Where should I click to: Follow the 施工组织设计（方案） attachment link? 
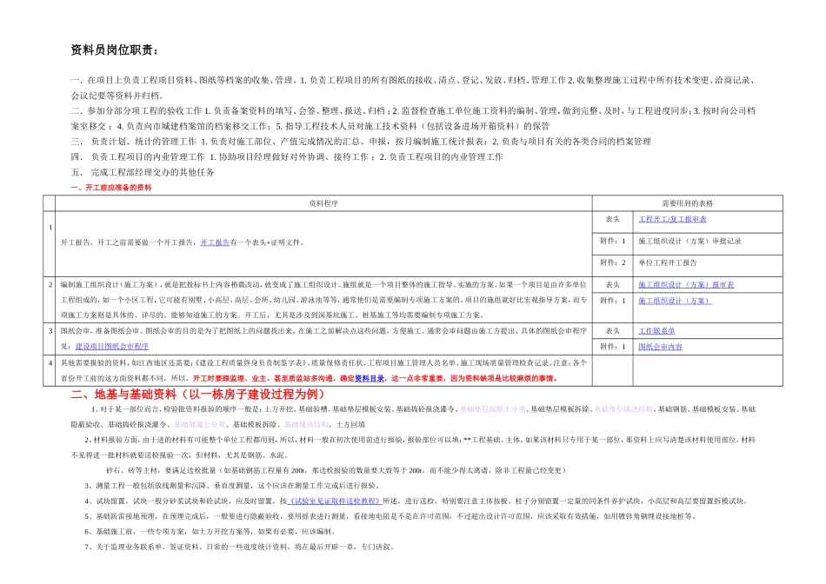[x=675, y=301]
